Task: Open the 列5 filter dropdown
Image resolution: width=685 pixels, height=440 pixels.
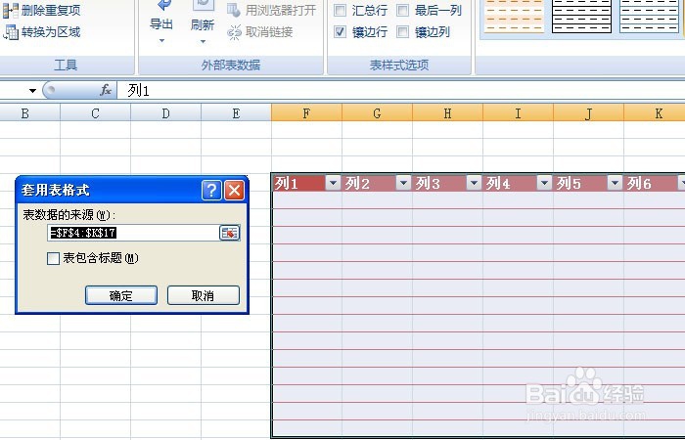Action: point(616,183)
